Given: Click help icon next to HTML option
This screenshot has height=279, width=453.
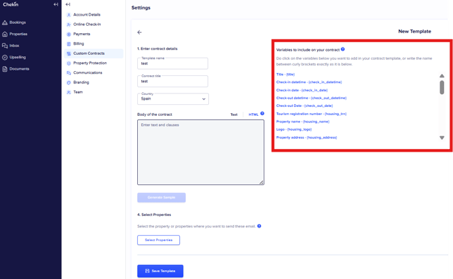Looking at the screenshot, I should [262, 114].
